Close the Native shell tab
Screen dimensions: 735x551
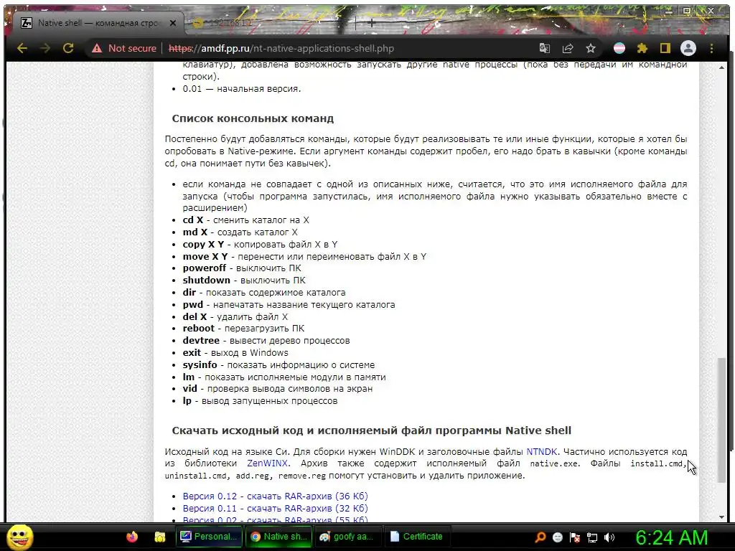click(x=173, y=23)
